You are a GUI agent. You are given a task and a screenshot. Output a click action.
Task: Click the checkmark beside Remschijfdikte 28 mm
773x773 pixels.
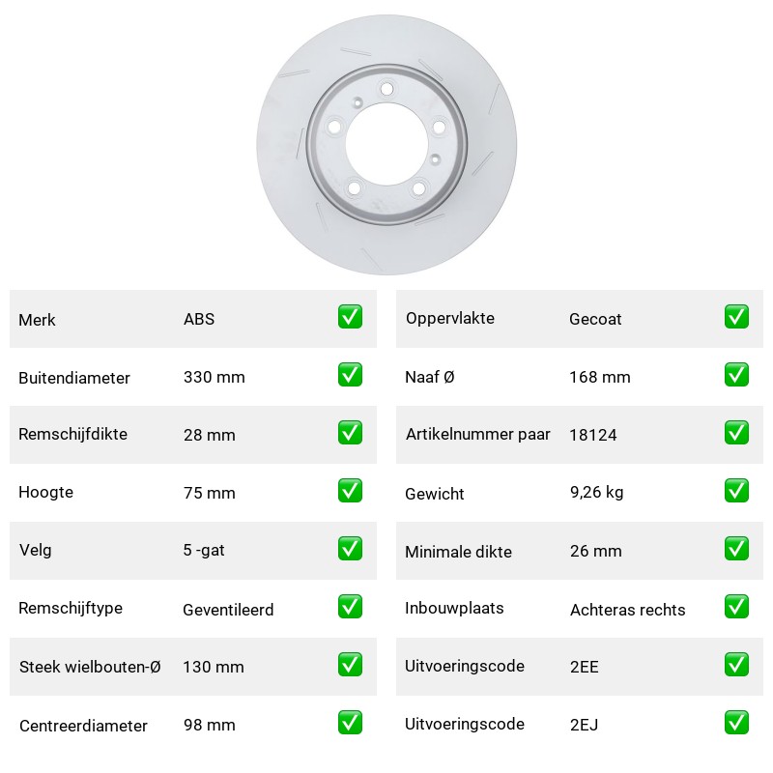pos(350,432)
